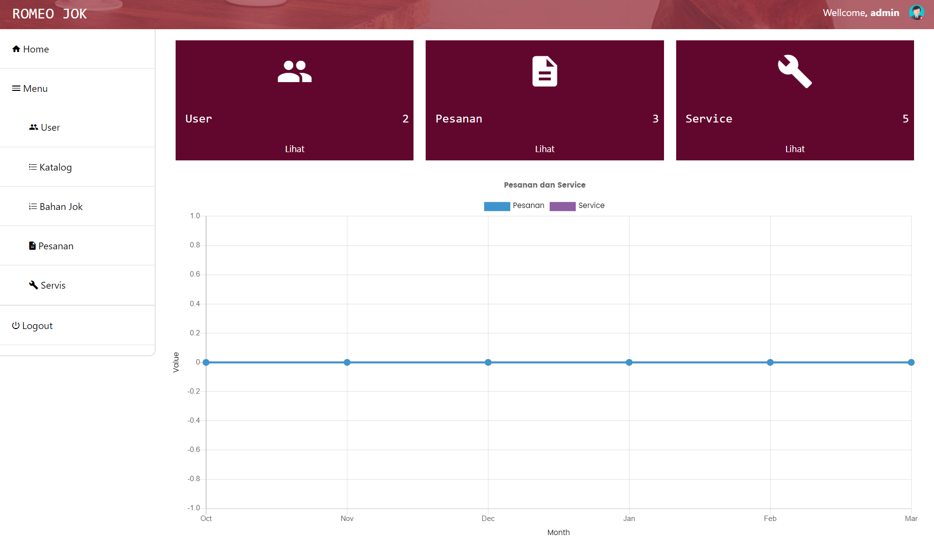Toggle Service series via legend label

pos(591,206)
